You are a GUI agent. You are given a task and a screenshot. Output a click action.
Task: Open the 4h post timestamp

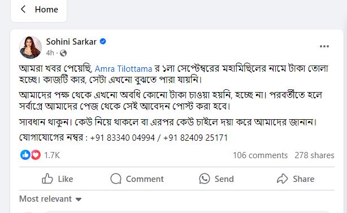tap(50, 53)
